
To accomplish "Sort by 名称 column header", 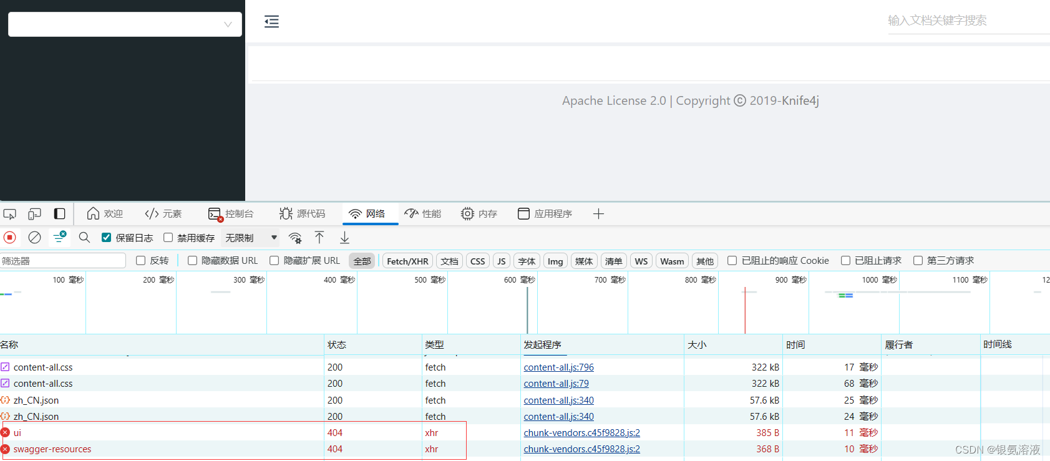I will (162, 344).
